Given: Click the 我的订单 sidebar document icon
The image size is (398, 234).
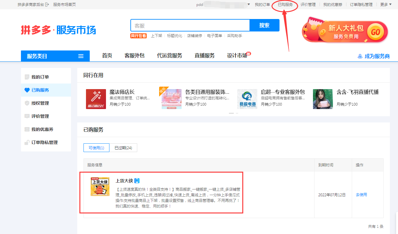Looking at the screenshot, I should [27, 77].
